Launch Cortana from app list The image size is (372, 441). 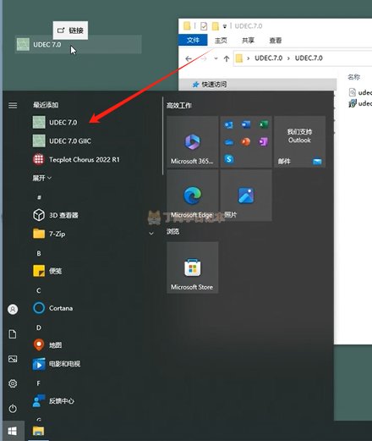tap(52, 308)
